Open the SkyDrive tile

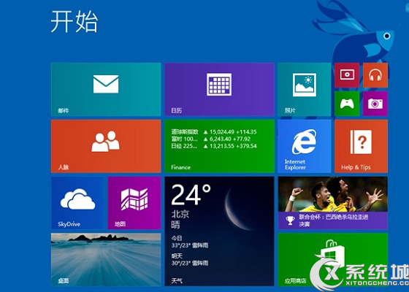77,203
